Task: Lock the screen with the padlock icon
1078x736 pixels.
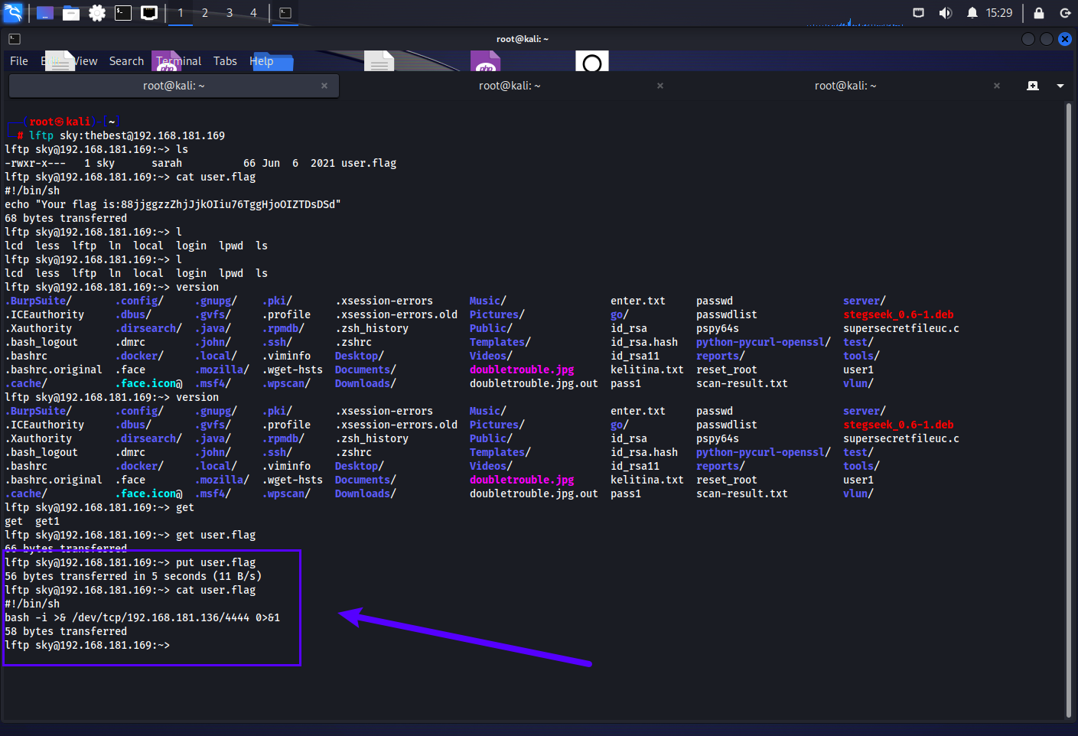Action: pyautogui.click(x=1039, y=13)
